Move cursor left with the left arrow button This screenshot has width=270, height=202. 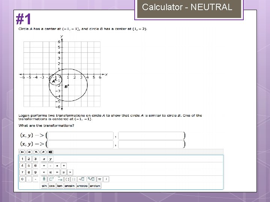[22, 152]
